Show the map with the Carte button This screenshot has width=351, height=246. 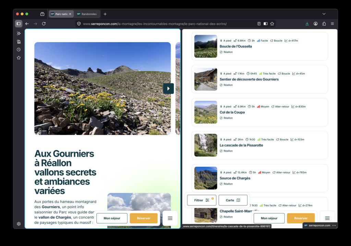click(233, 200)
